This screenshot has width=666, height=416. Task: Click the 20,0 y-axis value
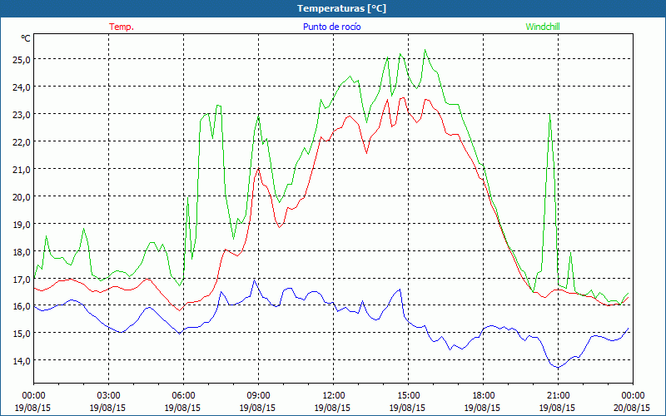22,197
